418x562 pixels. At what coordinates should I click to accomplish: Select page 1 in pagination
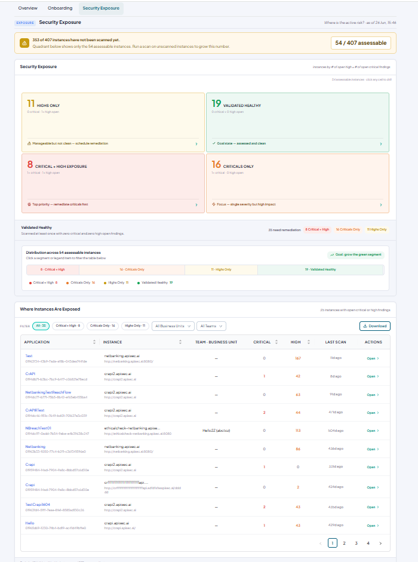333,543
